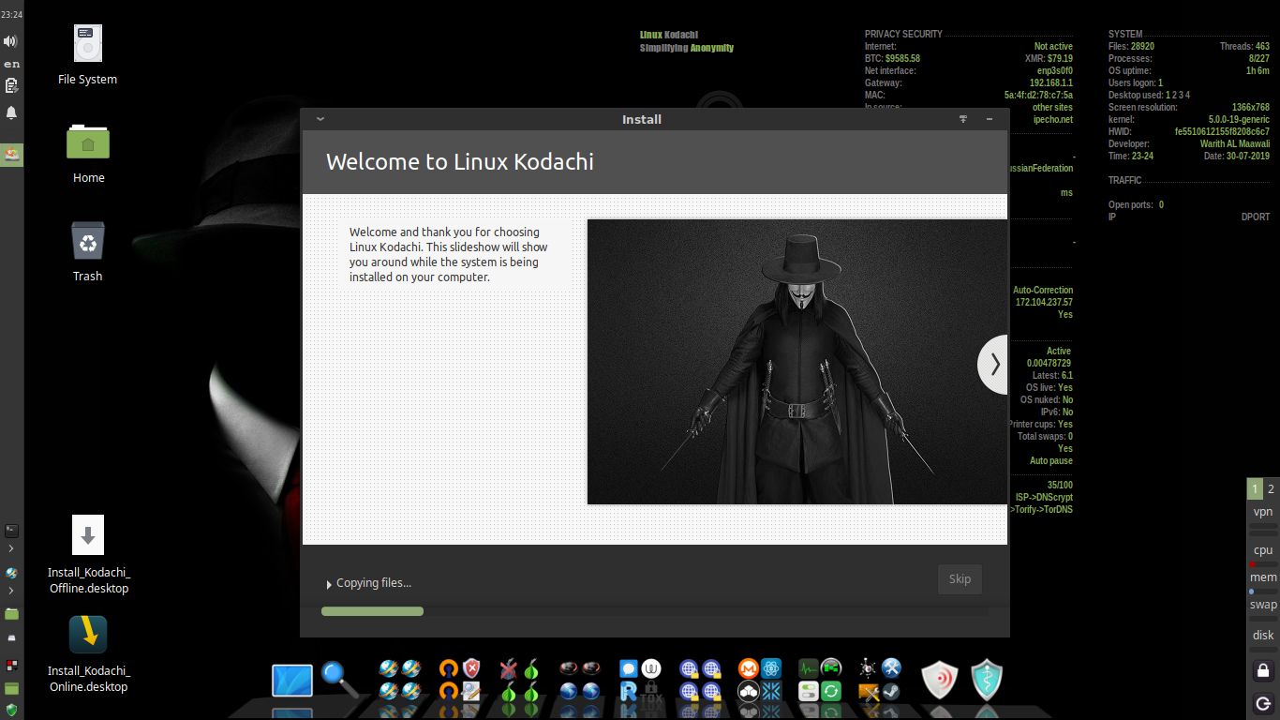Launch the blue wrench tools dock icon
The image size is (1280, 720).
(891, 668)
